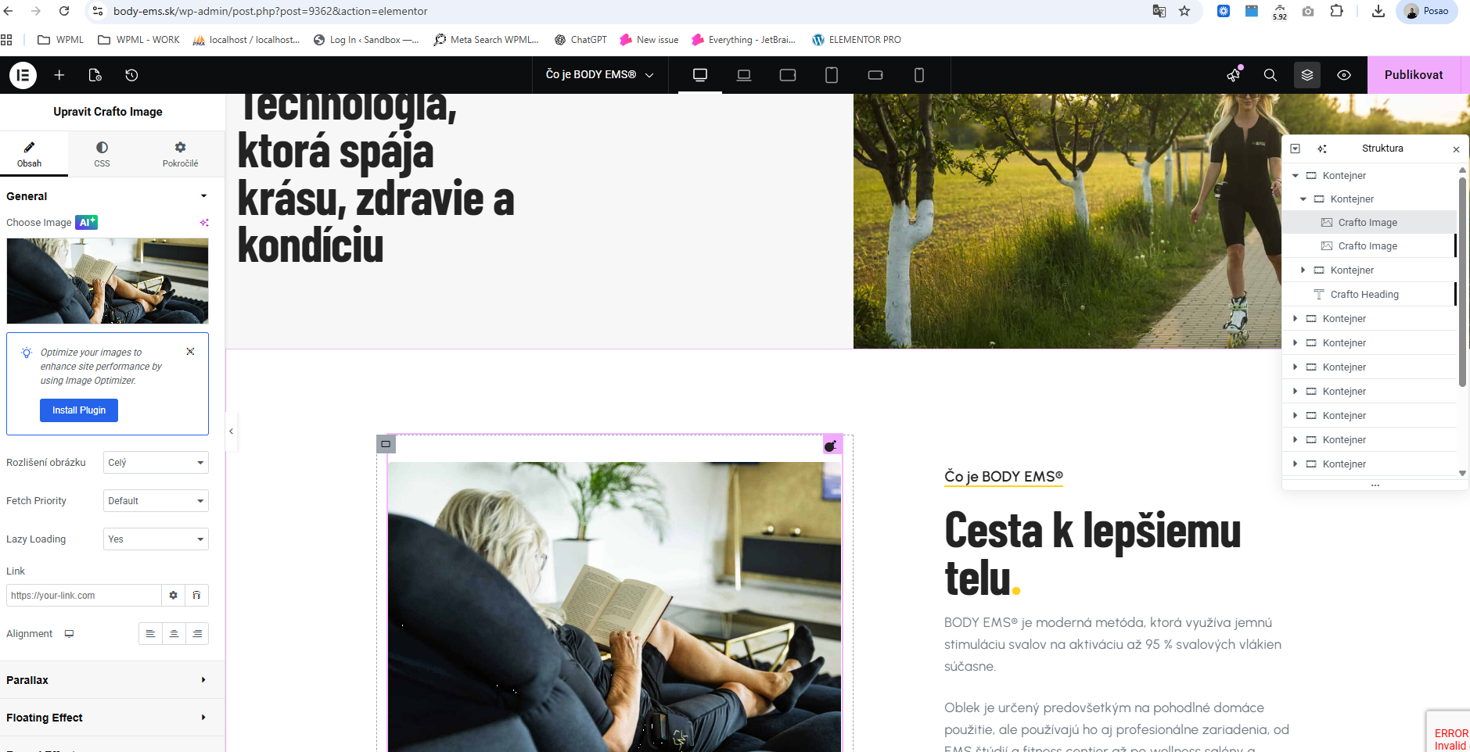Collapse the editor side panel arrow
Image resolution: width=1470 pixels, height=752 pixels.
pos(231,432)
